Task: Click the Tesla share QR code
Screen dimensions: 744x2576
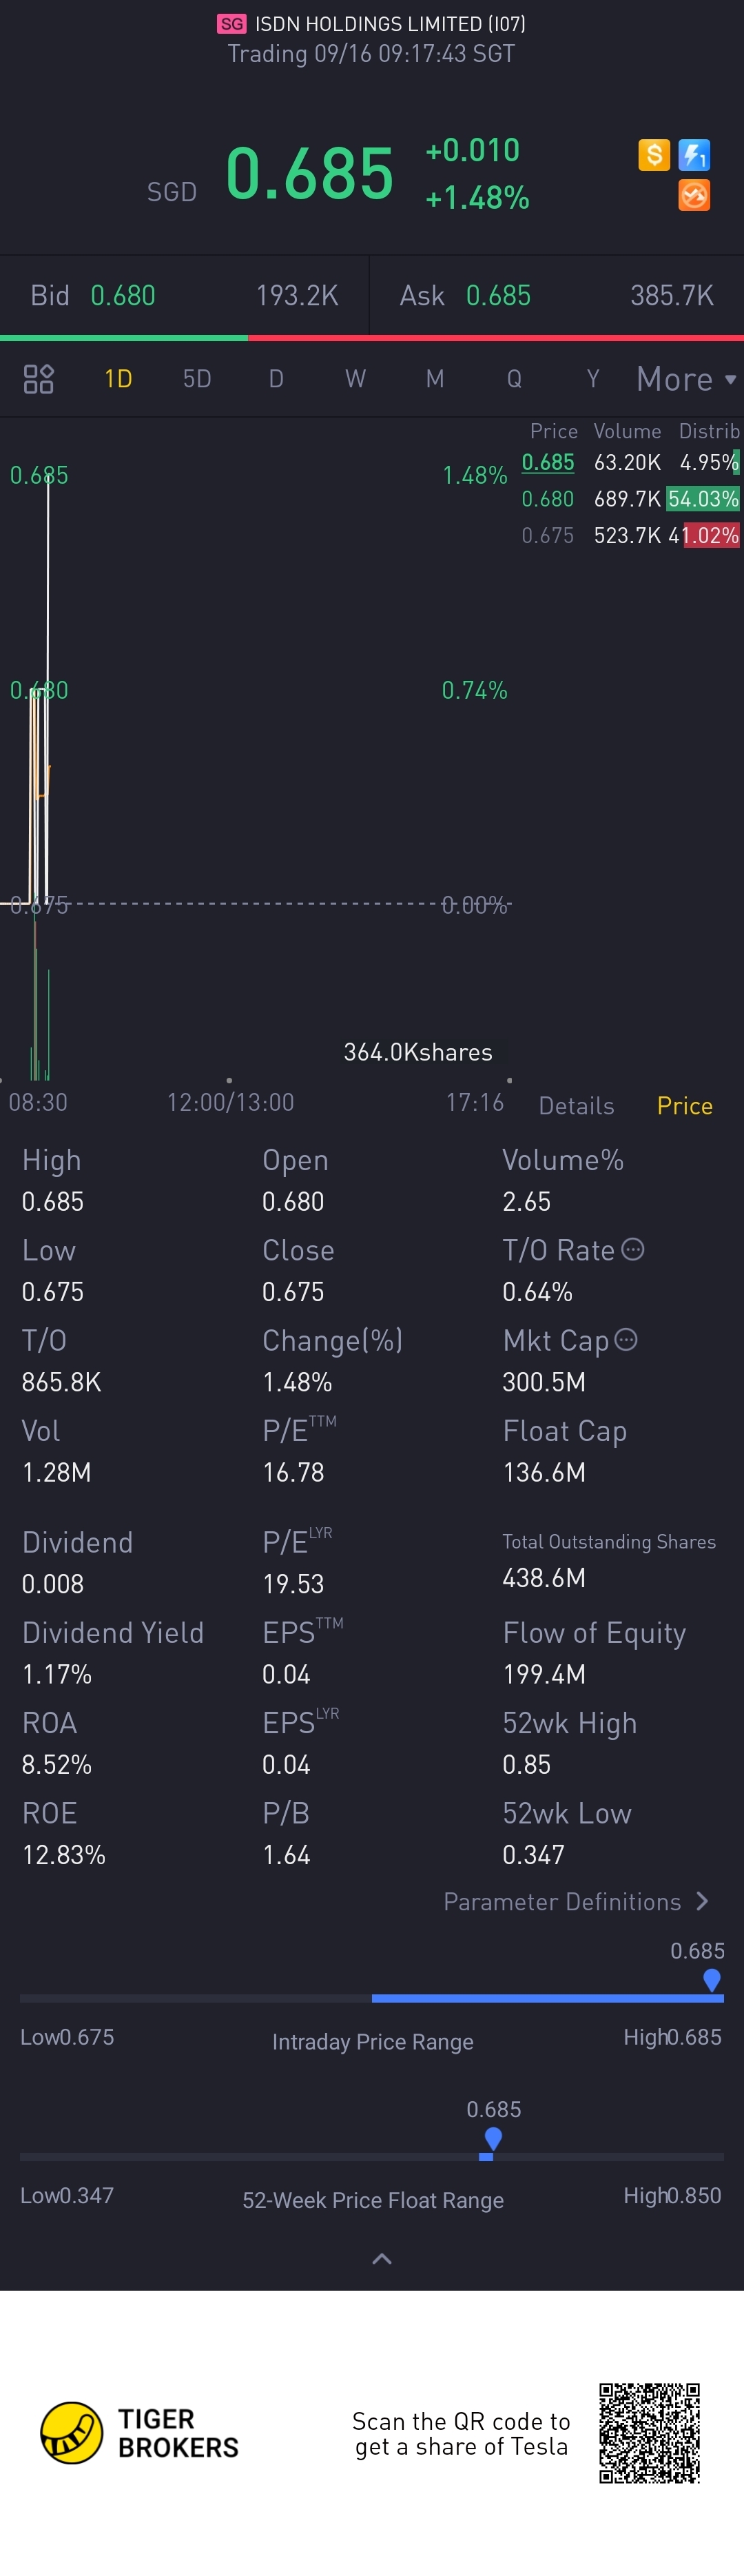Action: pyautogui.click(x=649, y=2433)
